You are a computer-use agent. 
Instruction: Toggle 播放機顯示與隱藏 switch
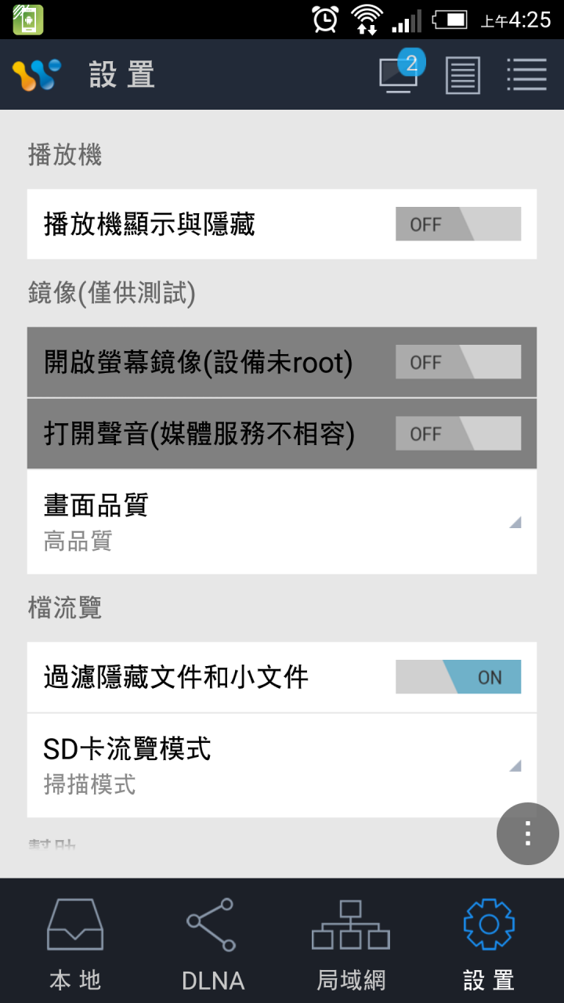pyautogui.click(x=458, y=224)
